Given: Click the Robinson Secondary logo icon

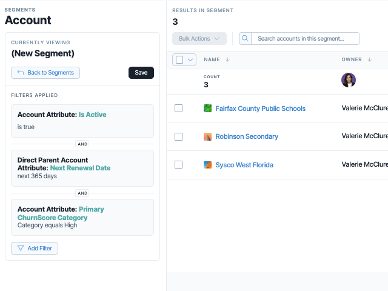Looking at the screenshot, I should pos(207,136).
